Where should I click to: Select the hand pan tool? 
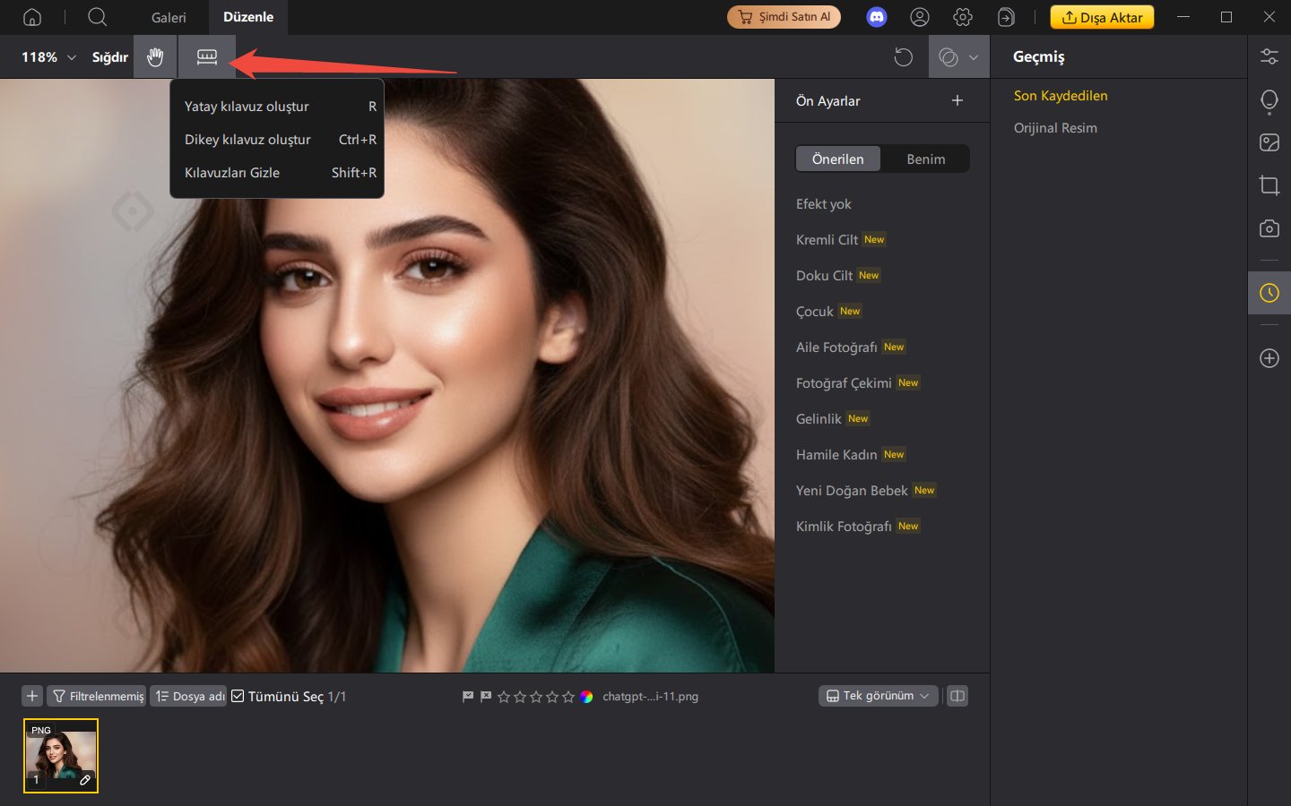pos(155,57)
